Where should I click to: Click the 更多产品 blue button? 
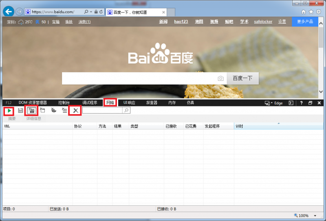[305, 22]
